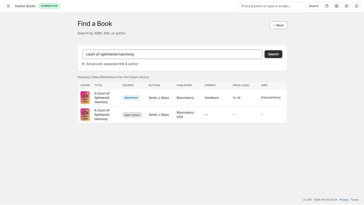Click the Hardback format cell
The height and width of the screenshot is (205, 364).
(212, 98)
